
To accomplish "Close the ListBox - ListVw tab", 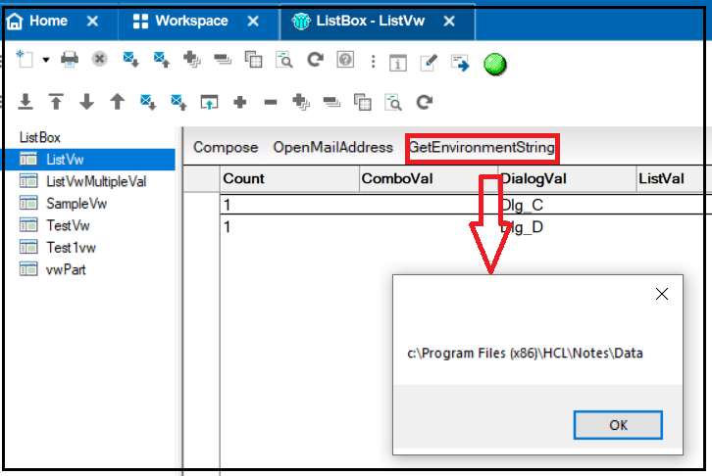I will 449,21.
